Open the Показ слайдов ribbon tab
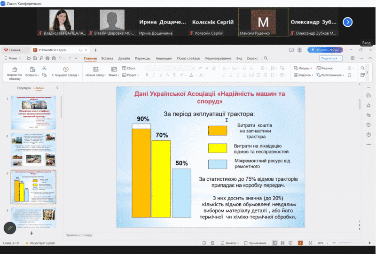The image size is (376, 254). 188,58
